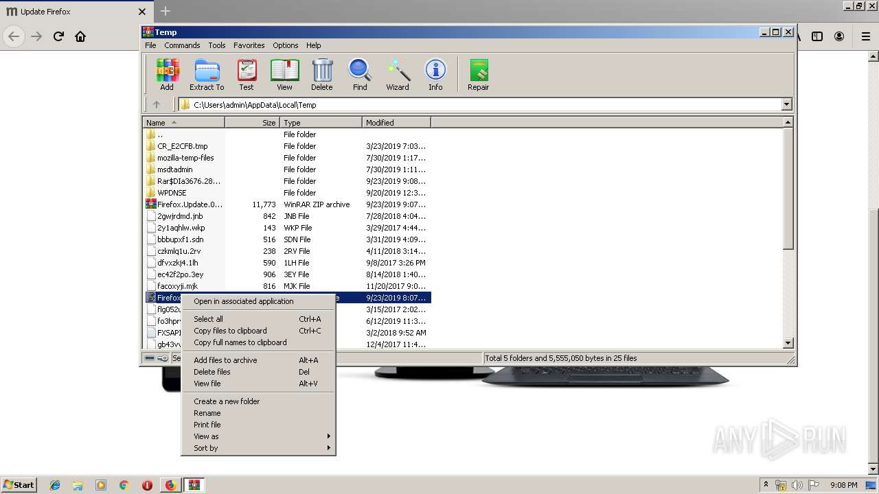Viewport: 879px width, 494px height.
Task: Open the address path dropdown
Action: 786,105
